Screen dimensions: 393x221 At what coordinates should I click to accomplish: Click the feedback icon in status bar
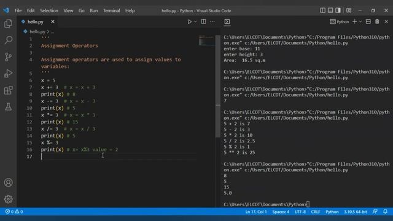tap(375, 211)
